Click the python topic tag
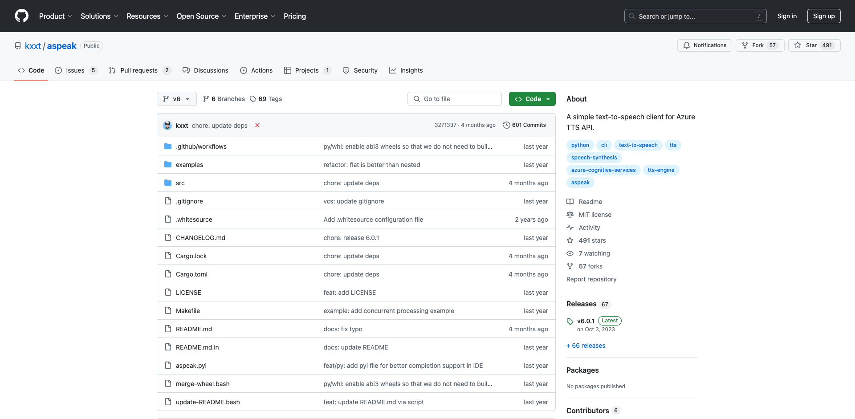 coord(580,145)
